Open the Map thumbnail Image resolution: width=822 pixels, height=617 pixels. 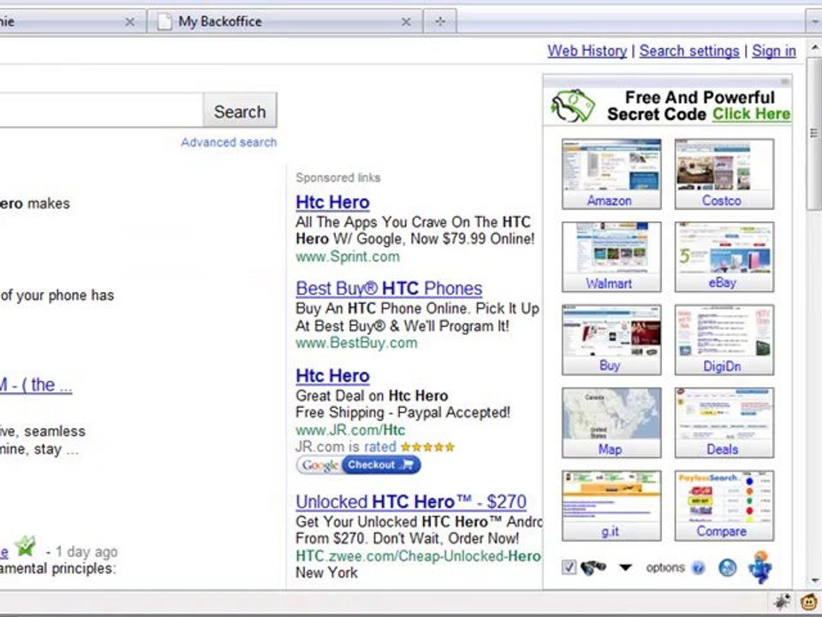tap(611, 422)
